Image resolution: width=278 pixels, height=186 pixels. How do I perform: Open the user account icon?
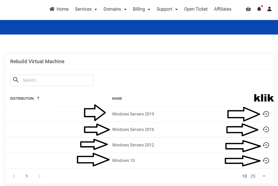click(x=269, y=9)
